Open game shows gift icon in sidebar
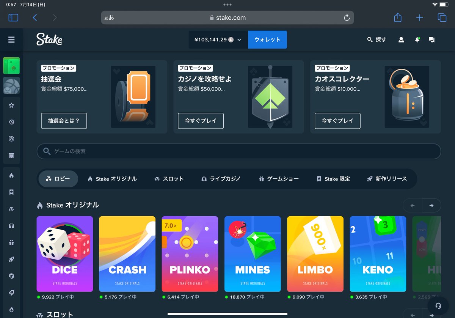This screenshot has height=318, width=455. pos(11,242)
